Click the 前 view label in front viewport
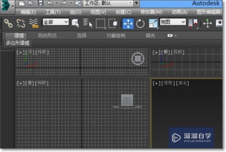 tap(166, 52)
